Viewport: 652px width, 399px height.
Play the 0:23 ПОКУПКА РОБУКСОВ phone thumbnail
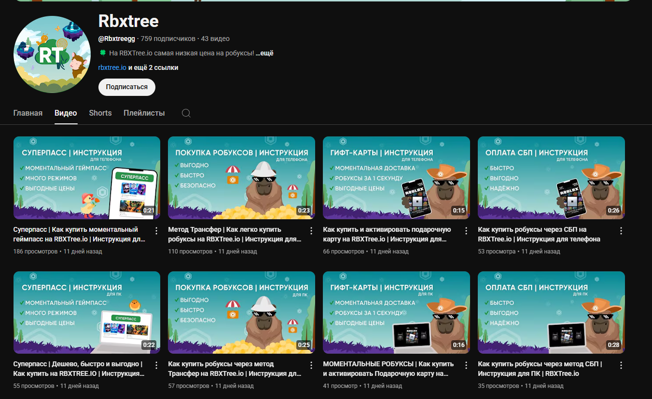(x=241, y=178)
